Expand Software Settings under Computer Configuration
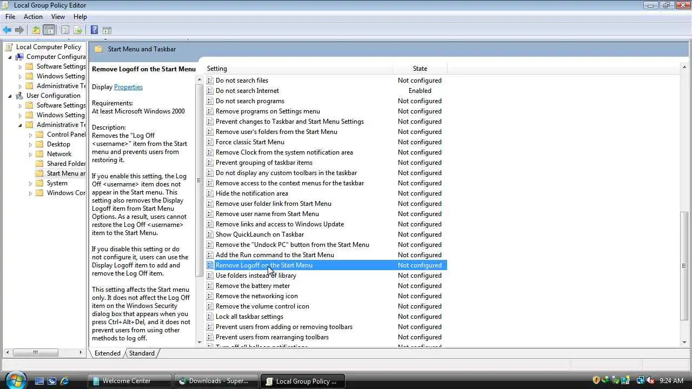Screen dimensions: 692x389 pyautogui.click(x=20, y=66)
